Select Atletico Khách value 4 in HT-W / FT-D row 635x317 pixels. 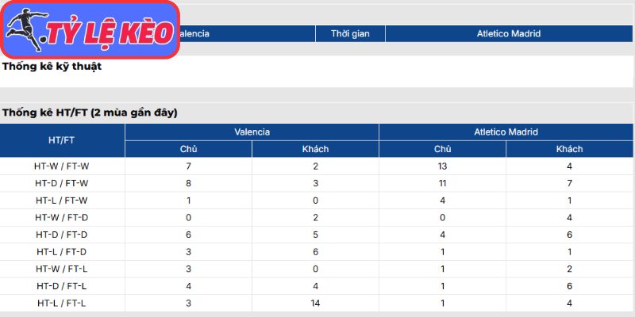pos(569,217)
